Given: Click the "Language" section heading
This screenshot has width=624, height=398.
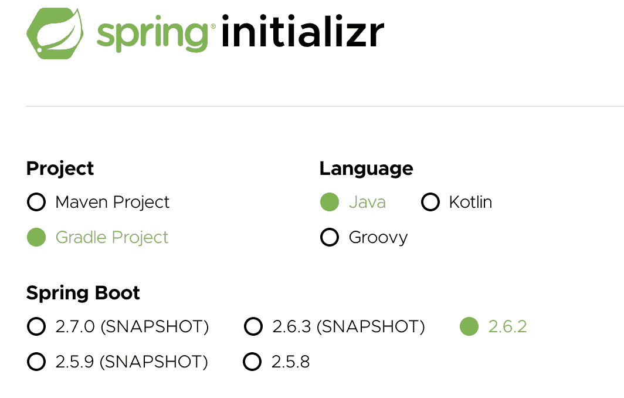Looking at the screenshot, I should [366, 168].
